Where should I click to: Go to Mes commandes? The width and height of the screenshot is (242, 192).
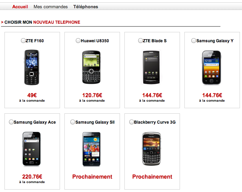[x=51, y=7]
